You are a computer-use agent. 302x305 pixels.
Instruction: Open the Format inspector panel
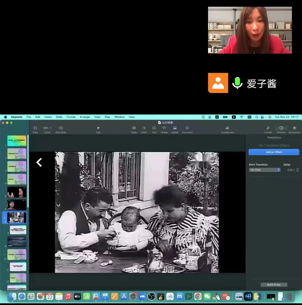(268, 128)
